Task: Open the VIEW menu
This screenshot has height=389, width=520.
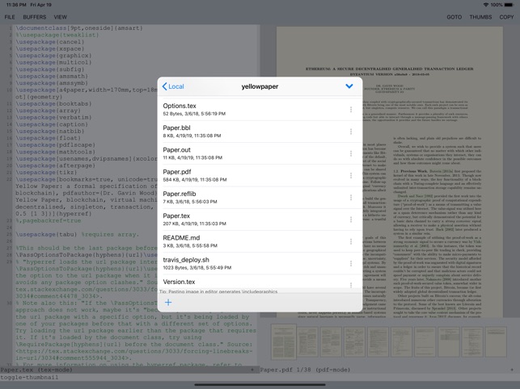Action: click(61, 17)
